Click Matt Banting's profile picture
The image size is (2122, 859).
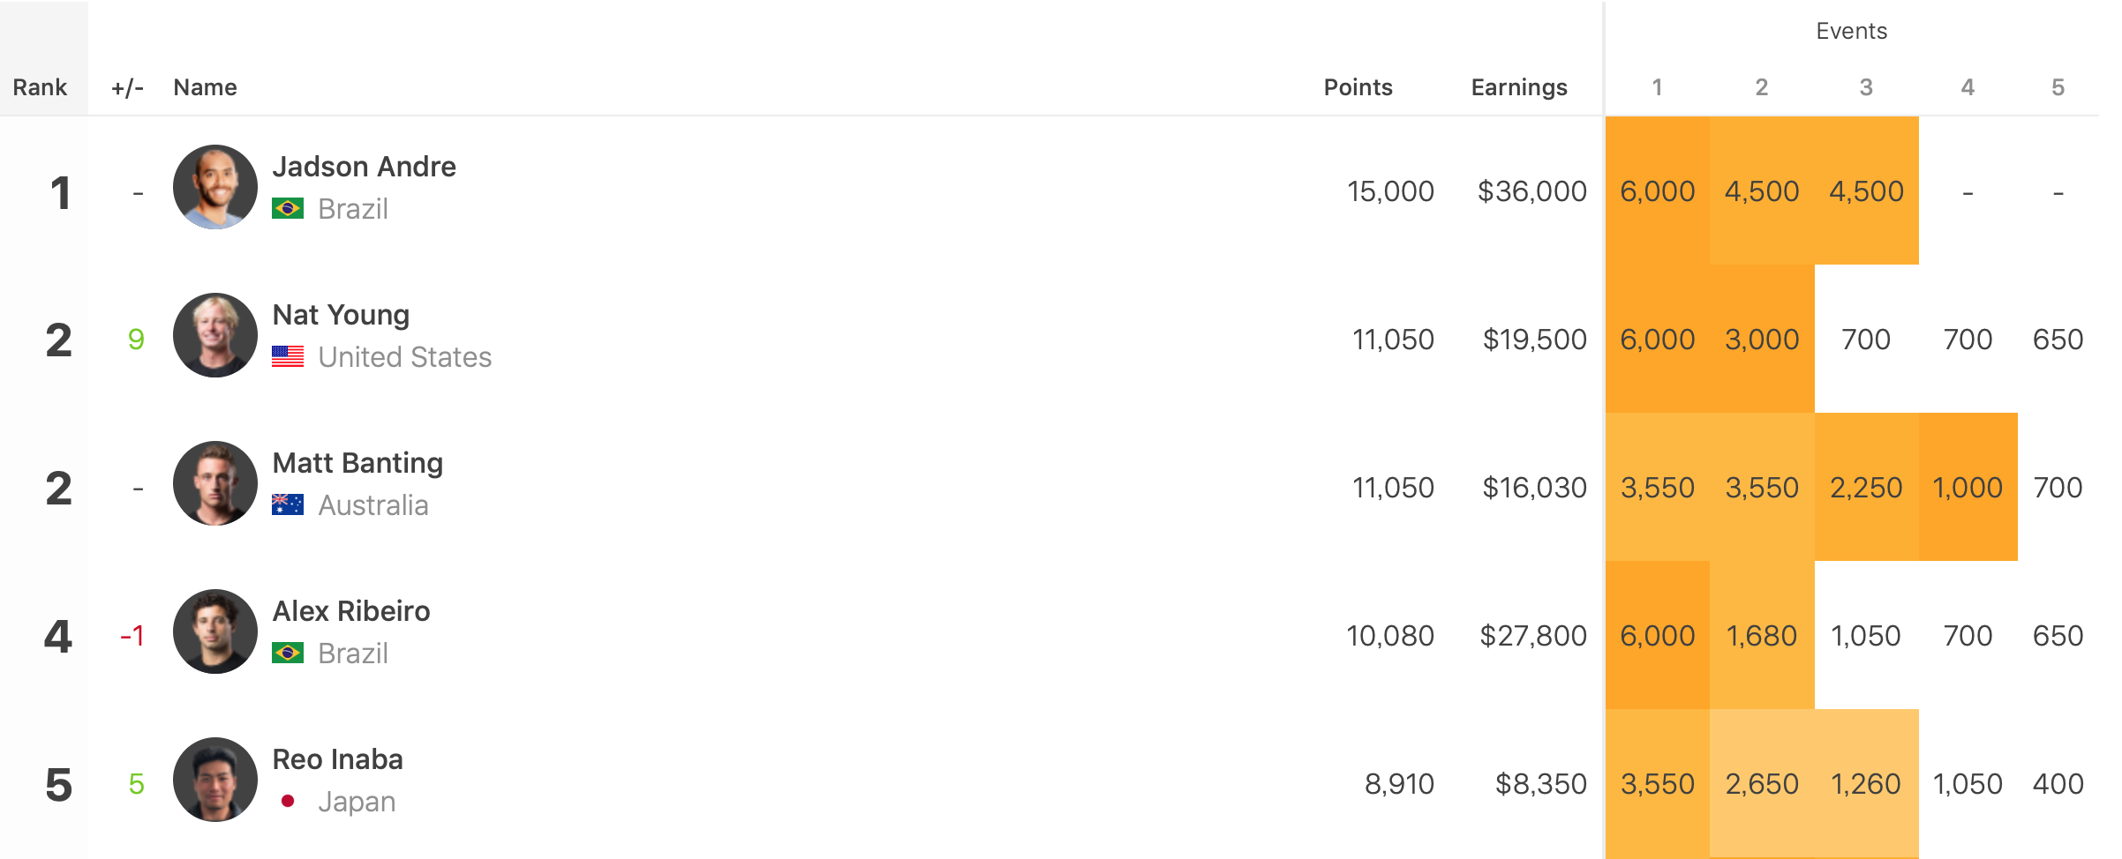click(215, 483)
